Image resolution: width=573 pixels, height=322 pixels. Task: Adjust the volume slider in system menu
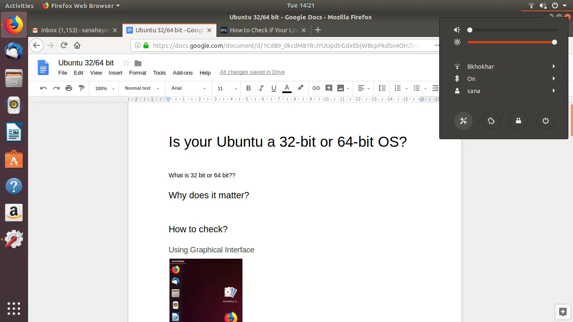512,30
